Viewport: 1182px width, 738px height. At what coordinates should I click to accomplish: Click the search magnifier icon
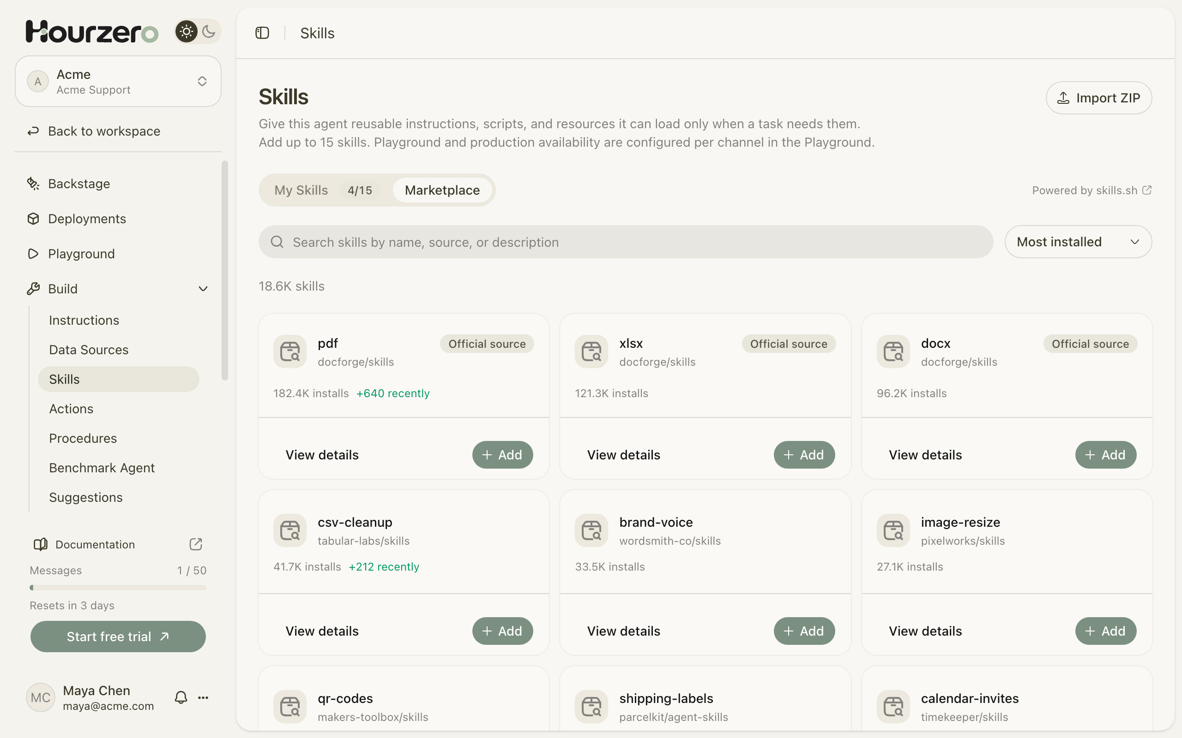(x=277, y=242)
